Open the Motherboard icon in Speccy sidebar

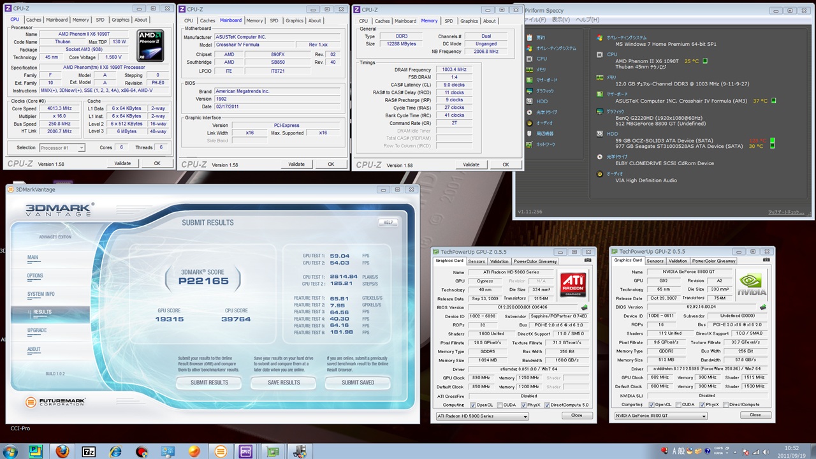pos(529,80)
